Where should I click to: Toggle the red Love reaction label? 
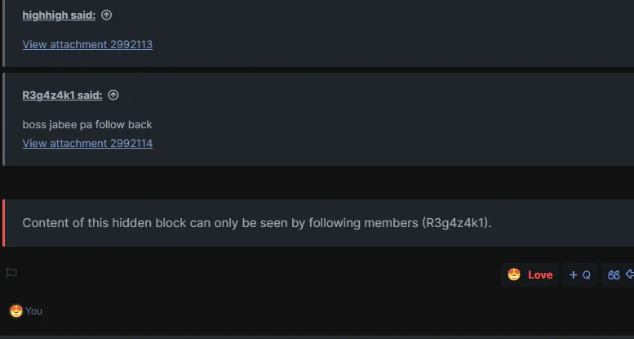(x=540, y=275)
